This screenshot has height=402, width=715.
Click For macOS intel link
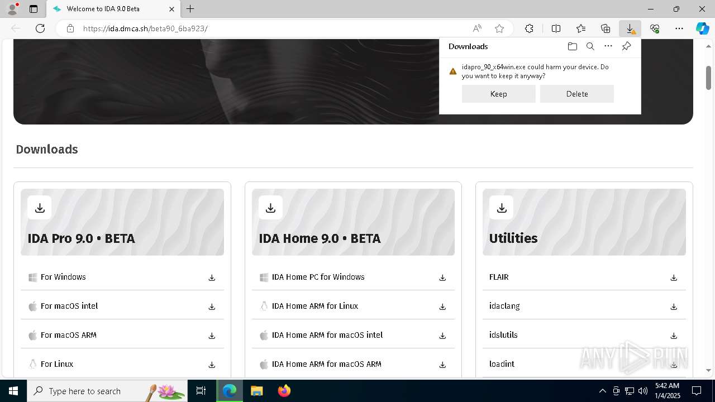(x=69, y=306)
